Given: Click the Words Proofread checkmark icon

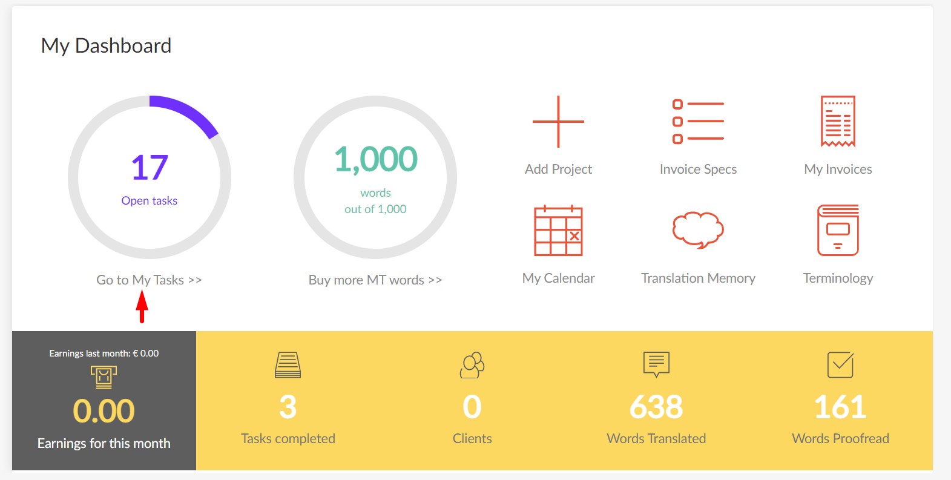Looking at the screenshot, I should (x=840, y=365).
